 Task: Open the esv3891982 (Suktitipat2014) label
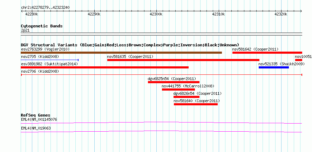point(49,64)
